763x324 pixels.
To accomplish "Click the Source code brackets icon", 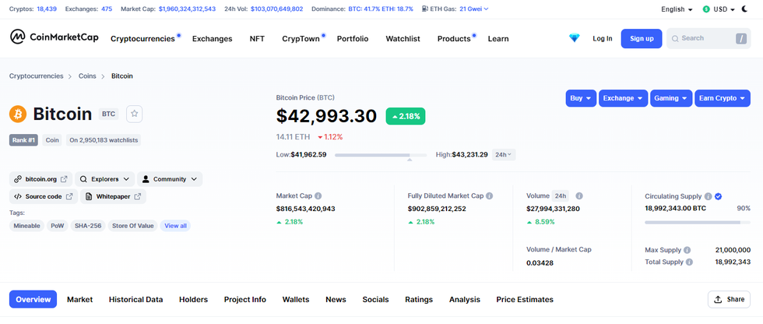I will point(17,196).
